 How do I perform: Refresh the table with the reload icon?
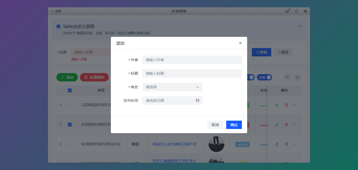(297, 77)
